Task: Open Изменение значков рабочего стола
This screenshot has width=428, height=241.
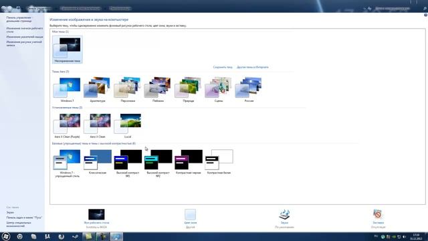Action: pos(25,29)
